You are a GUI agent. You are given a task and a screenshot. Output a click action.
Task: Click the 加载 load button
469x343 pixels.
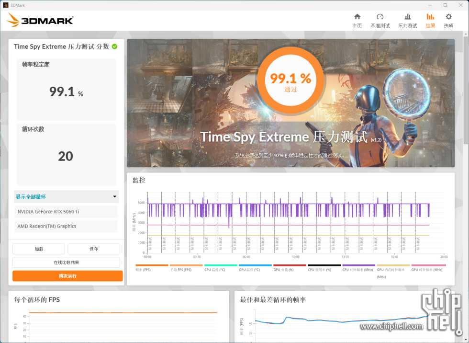[39, 249]
